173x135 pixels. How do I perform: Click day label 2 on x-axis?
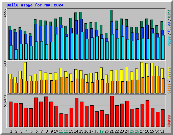(16, 131)
